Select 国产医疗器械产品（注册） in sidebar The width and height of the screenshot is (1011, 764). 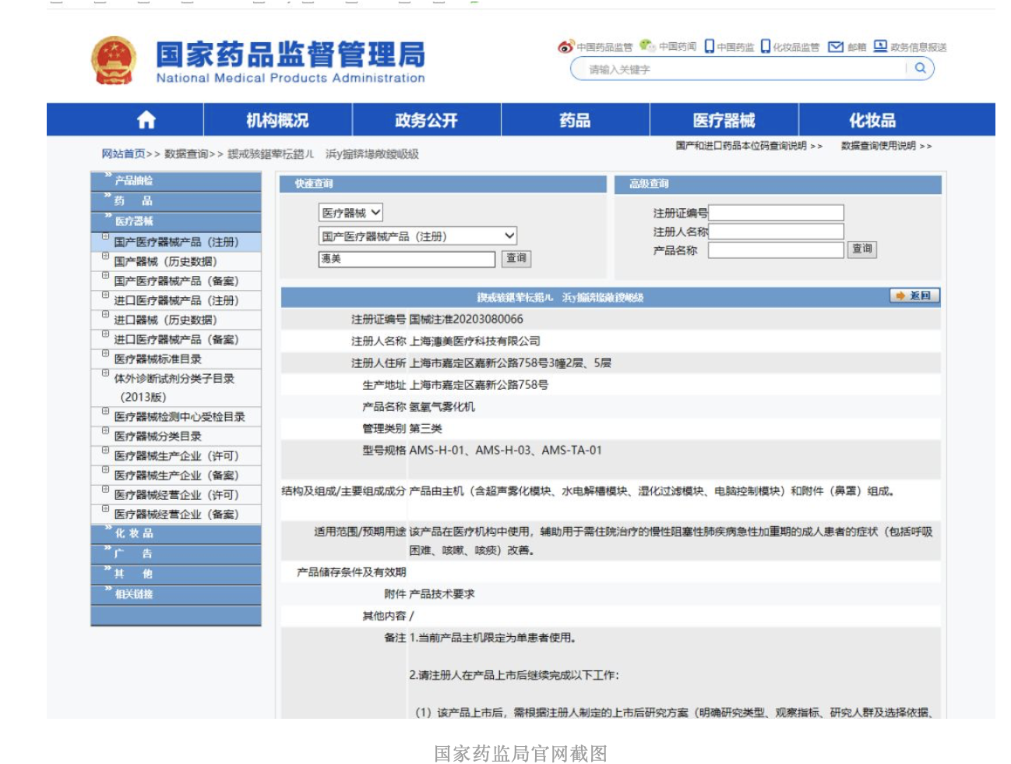click(x=176, y=242)
